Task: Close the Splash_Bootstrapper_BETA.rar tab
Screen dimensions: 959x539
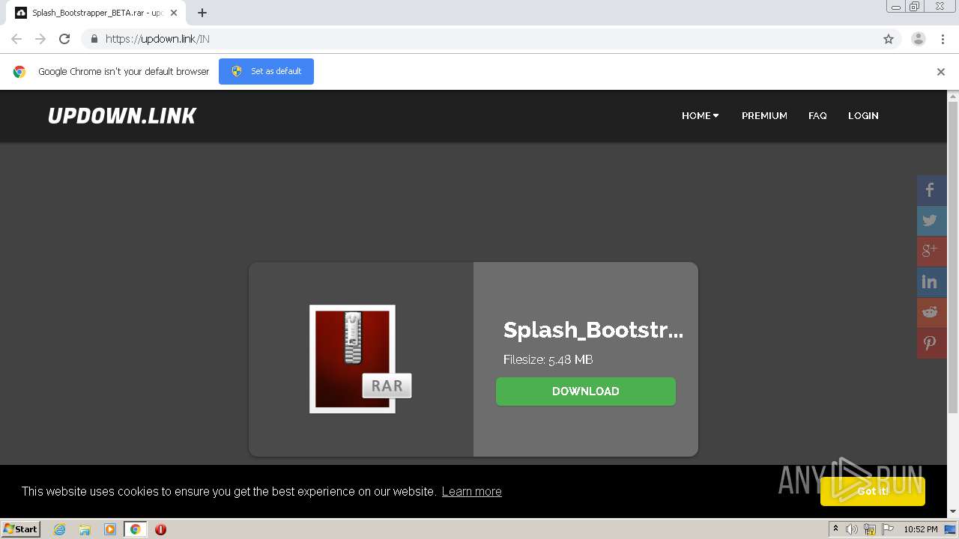Action: (x=174, y=13)
